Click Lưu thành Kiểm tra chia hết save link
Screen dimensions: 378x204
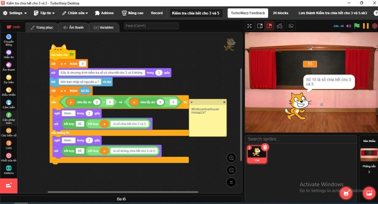click(x=333, y=13)
